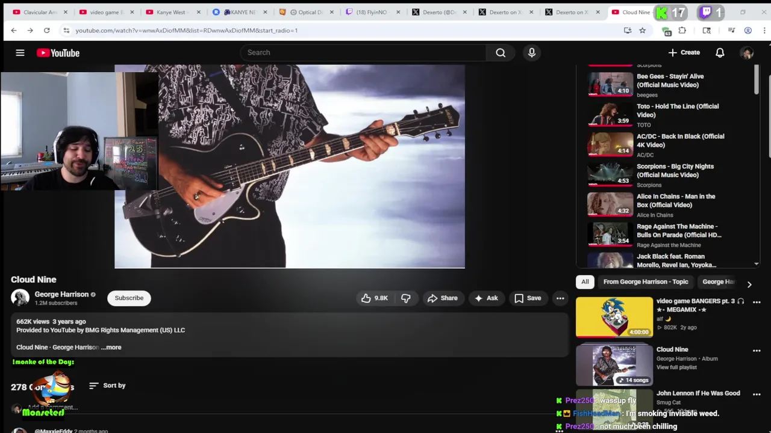771x433 pixels.
Task: Switch to the Dexerto (@De X tab
Action: point(440,12)
